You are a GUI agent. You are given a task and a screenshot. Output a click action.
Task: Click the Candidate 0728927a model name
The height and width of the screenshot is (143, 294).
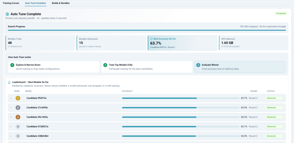pyautogui.click(x=38, y=127)
